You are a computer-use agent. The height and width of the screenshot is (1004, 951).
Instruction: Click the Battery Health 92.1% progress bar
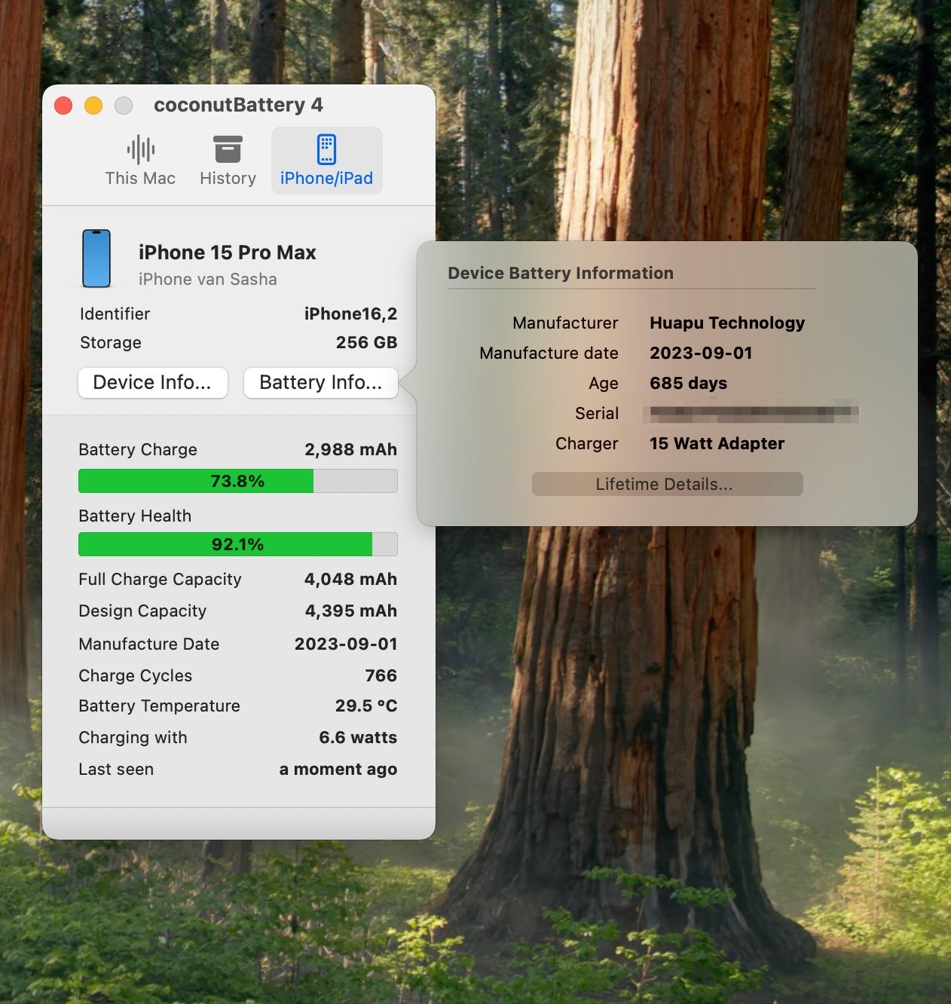click(238, 544)
